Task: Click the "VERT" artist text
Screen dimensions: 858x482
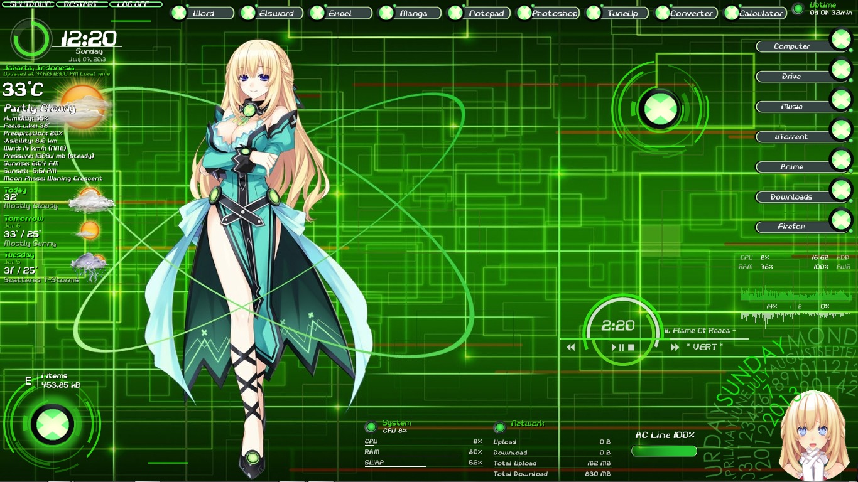Action: click(x=704, y=346)
